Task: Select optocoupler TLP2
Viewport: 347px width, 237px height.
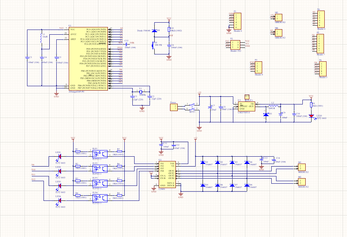Action: [x=100, y=169]
